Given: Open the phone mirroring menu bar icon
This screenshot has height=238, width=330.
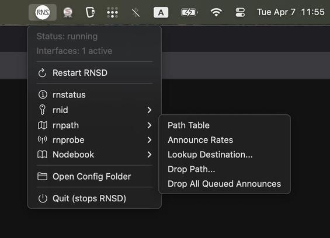Looking at the screenshot, I should point(91,12).
